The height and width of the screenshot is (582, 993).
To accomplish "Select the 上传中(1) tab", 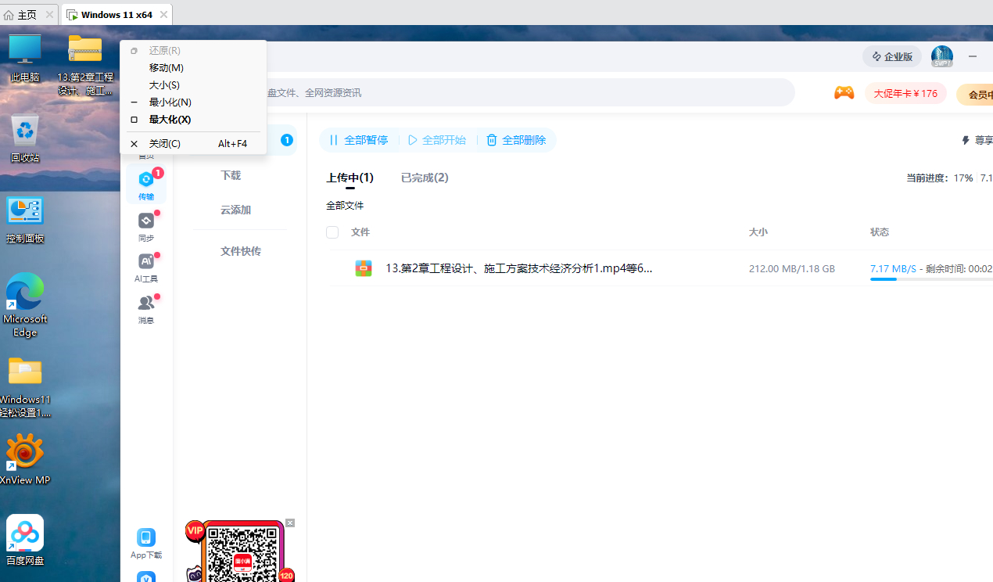I will click(350, 178).
